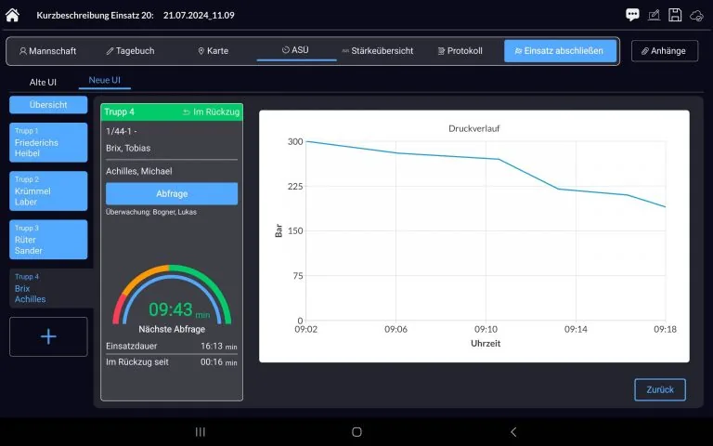Screen dimensions: 713x446
Task: Select Trupp 2 Krümmel Laber
Action: (48, 191)
